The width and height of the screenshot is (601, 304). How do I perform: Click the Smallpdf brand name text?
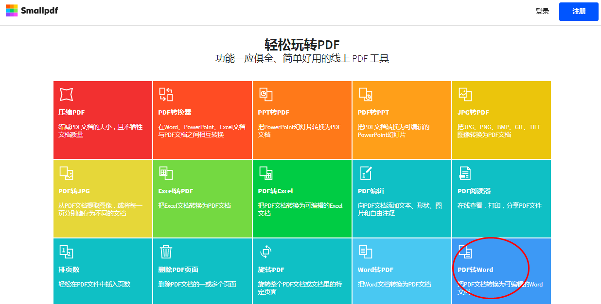point(39,10)
